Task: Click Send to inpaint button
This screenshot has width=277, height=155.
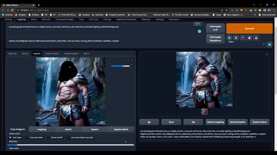Action: 238,122
